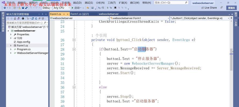This screenshot has width=239, height=107.
Task: Expand the Form1.cs tree node
Action: tap(11, 45)
